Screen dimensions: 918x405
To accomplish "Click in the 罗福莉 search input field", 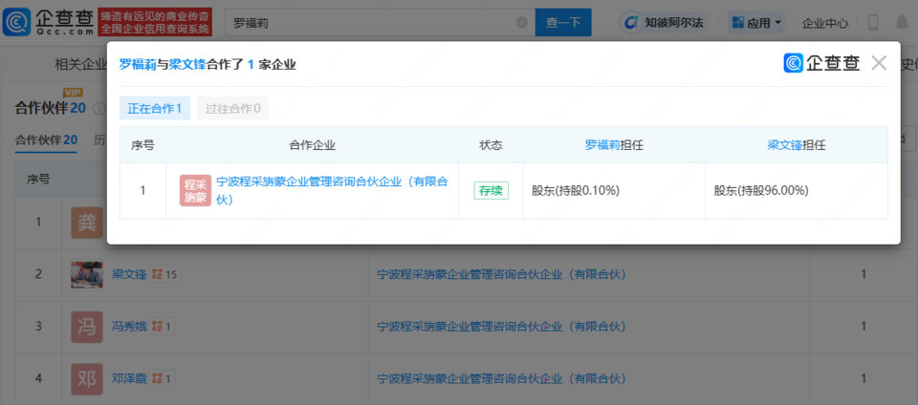I will 373,22.
